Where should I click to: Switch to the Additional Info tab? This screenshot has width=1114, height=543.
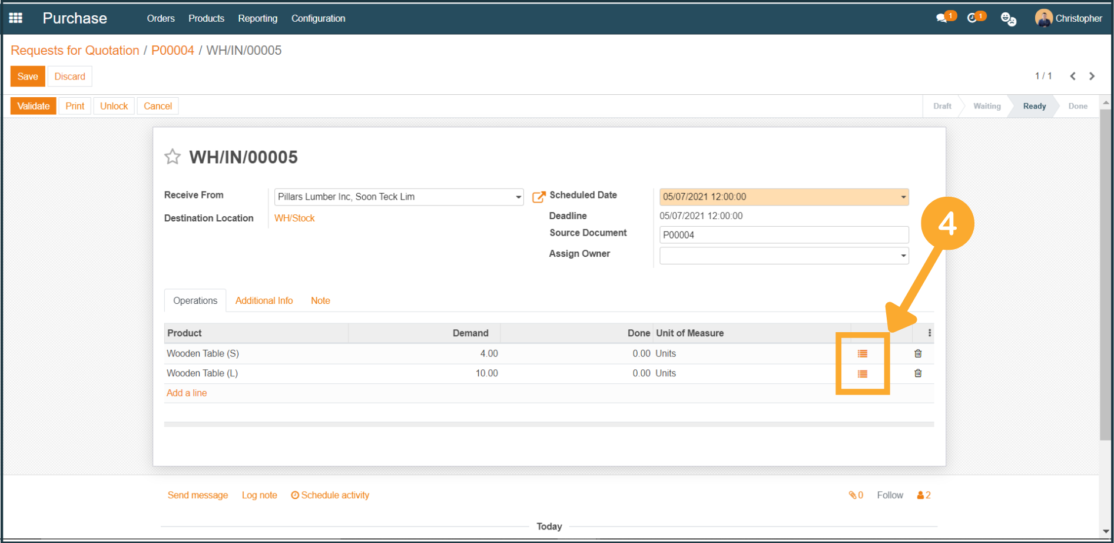pos(264,300)
